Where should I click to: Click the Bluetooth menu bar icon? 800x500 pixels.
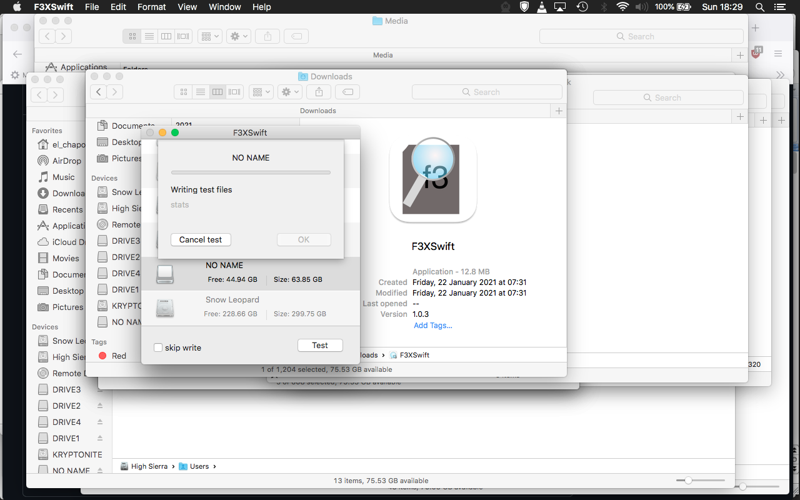pyautogui.click(x=603, y=7)
